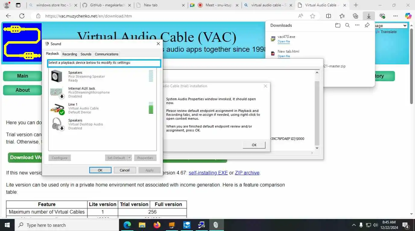This screenshot has width=415, height=231.
Task: Switch to GitHub megakarlach tab
Action: [x=107, y=5]
